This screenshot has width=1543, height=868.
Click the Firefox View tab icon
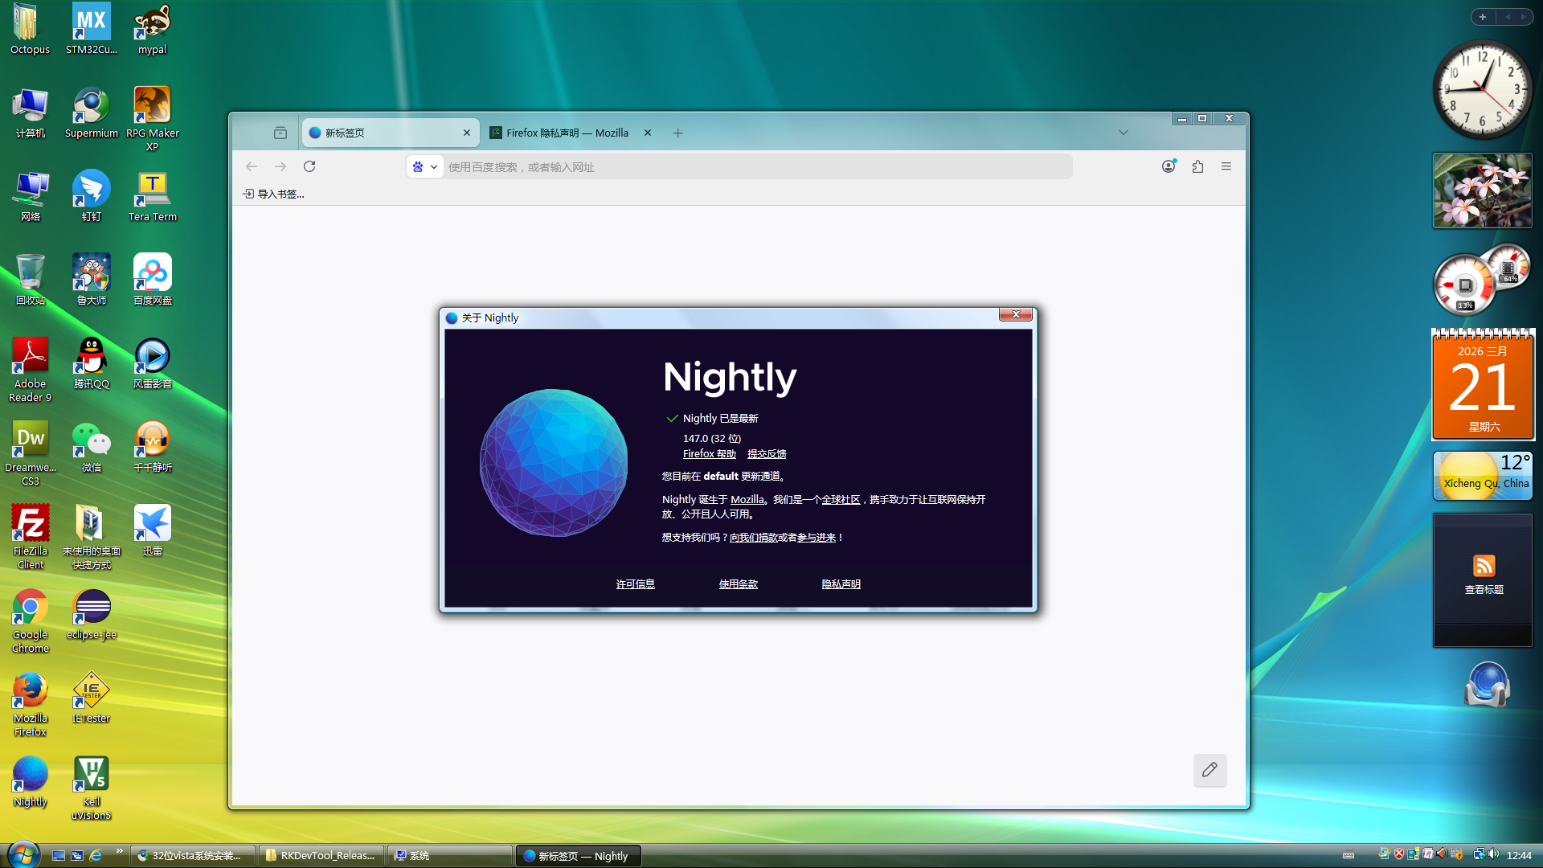coord(280,133)
